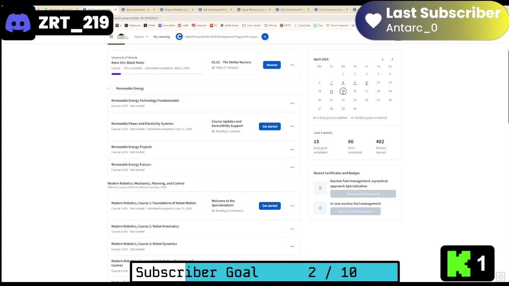Open options menu for Renewable Energy Projects
This screenshot has width=509, height=286.
[292, 149]
